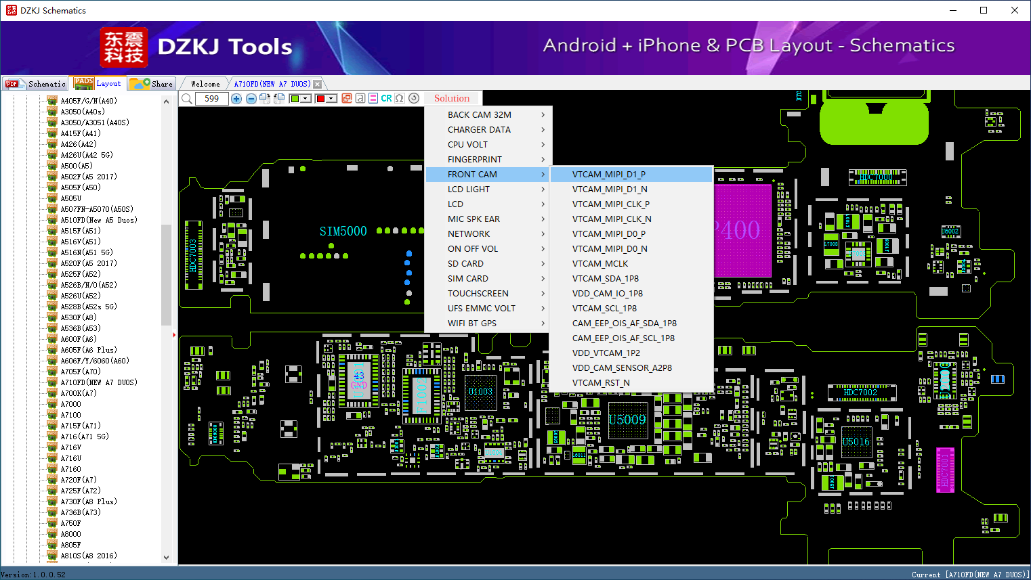This screenshot has height=580, width=1031.
Task: Click the rotate clockwise layout icon
Action: (x=265, y=99)
